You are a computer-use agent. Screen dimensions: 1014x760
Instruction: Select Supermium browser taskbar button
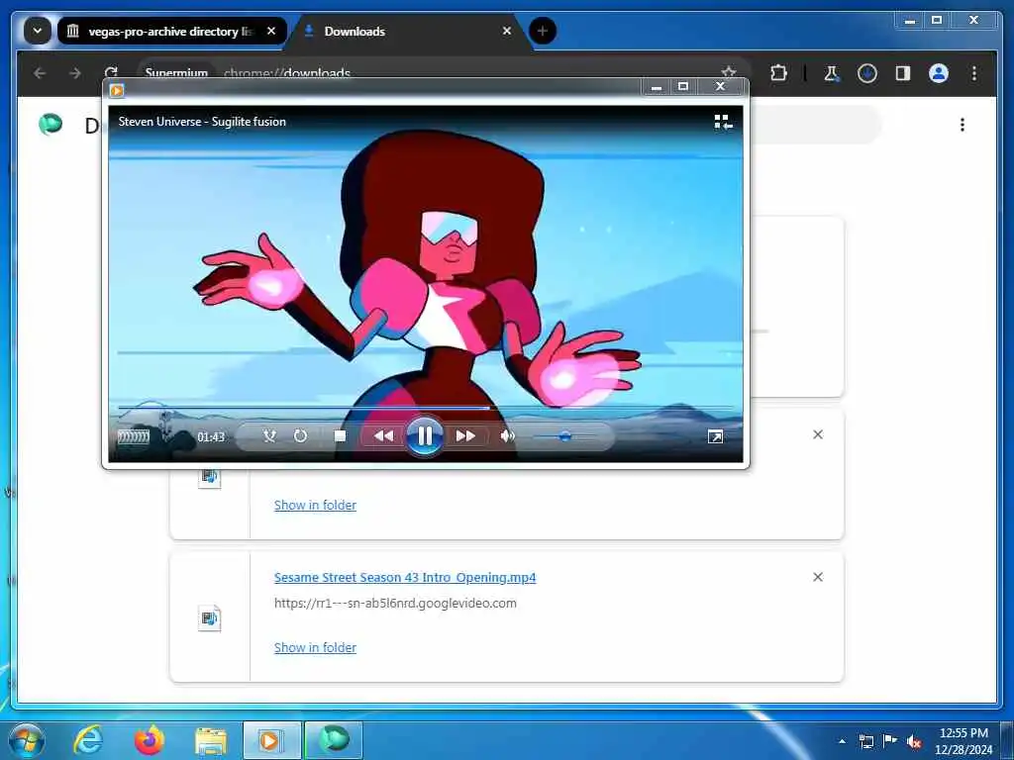334,740
